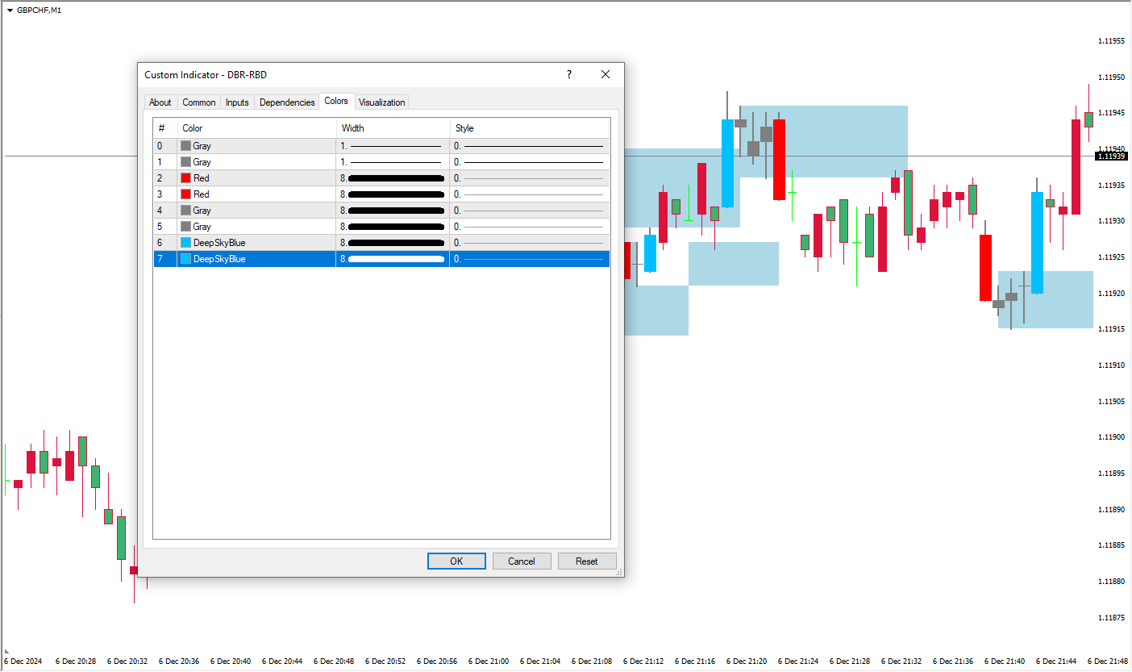Screen dimensions: 1132x672
Task: Open the width selector for row 1
Action: [x=393, y=162]
